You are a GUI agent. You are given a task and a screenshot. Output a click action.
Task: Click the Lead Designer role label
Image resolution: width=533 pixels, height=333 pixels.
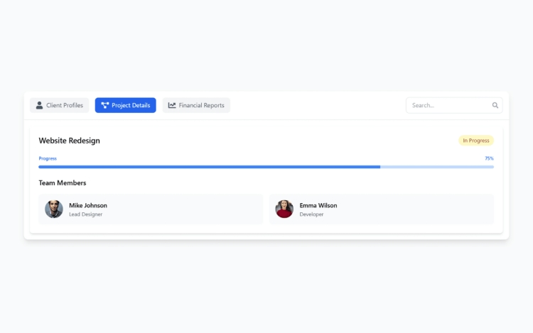click(86, 214)
